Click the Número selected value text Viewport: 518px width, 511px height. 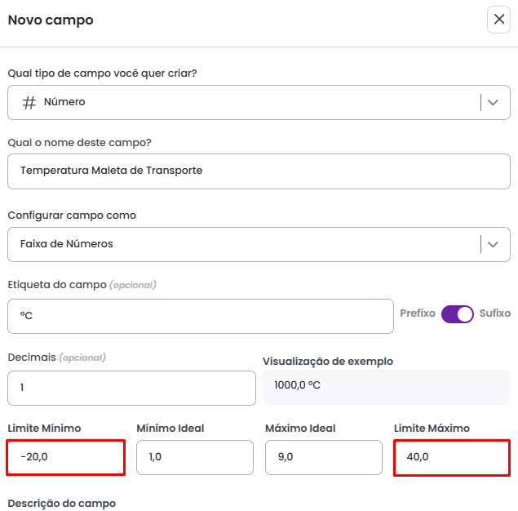(64, 103)
